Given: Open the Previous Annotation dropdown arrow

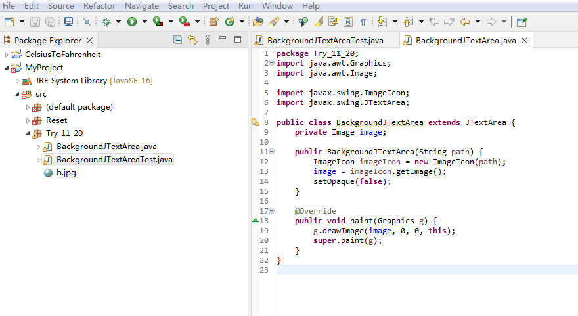Looking at the screenshot, I should (x=421, y=22).
